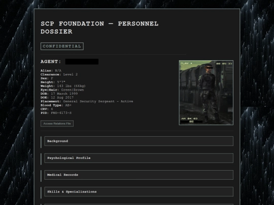Open the Medical Records section

(x=139, y=175)
